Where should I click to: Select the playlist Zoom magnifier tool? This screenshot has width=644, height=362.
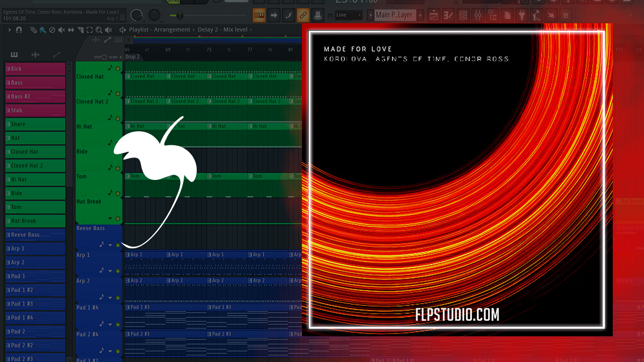(99, 30)
